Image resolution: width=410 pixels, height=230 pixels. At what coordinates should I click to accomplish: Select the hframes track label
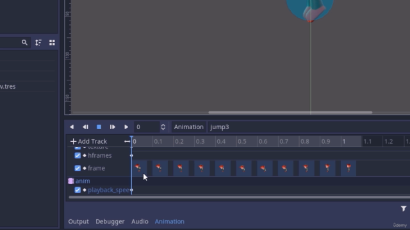pos(100,155)
